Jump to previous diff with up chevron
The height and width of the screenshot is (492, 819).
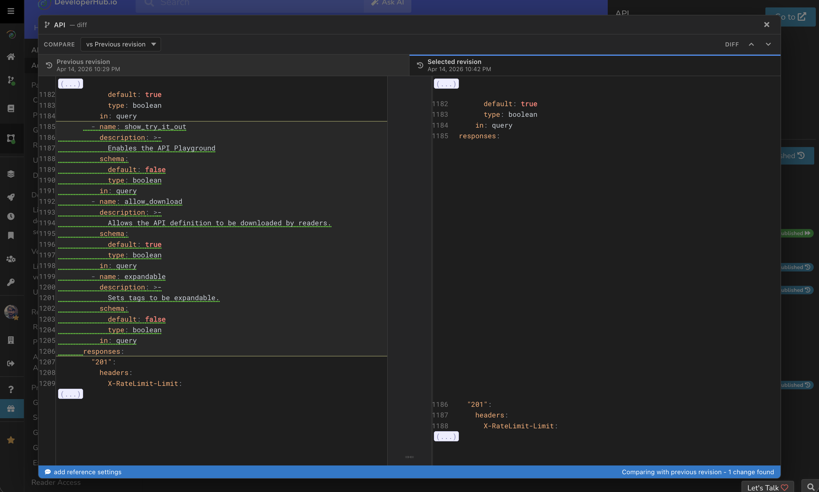coord(751,44)
